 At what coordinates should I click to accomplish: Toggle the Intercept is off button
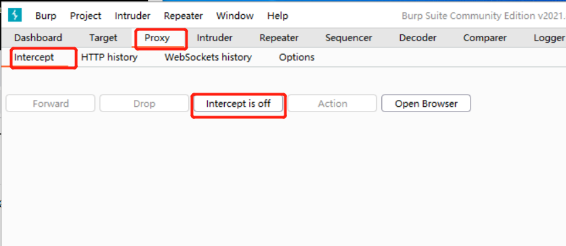coord(238,103)
